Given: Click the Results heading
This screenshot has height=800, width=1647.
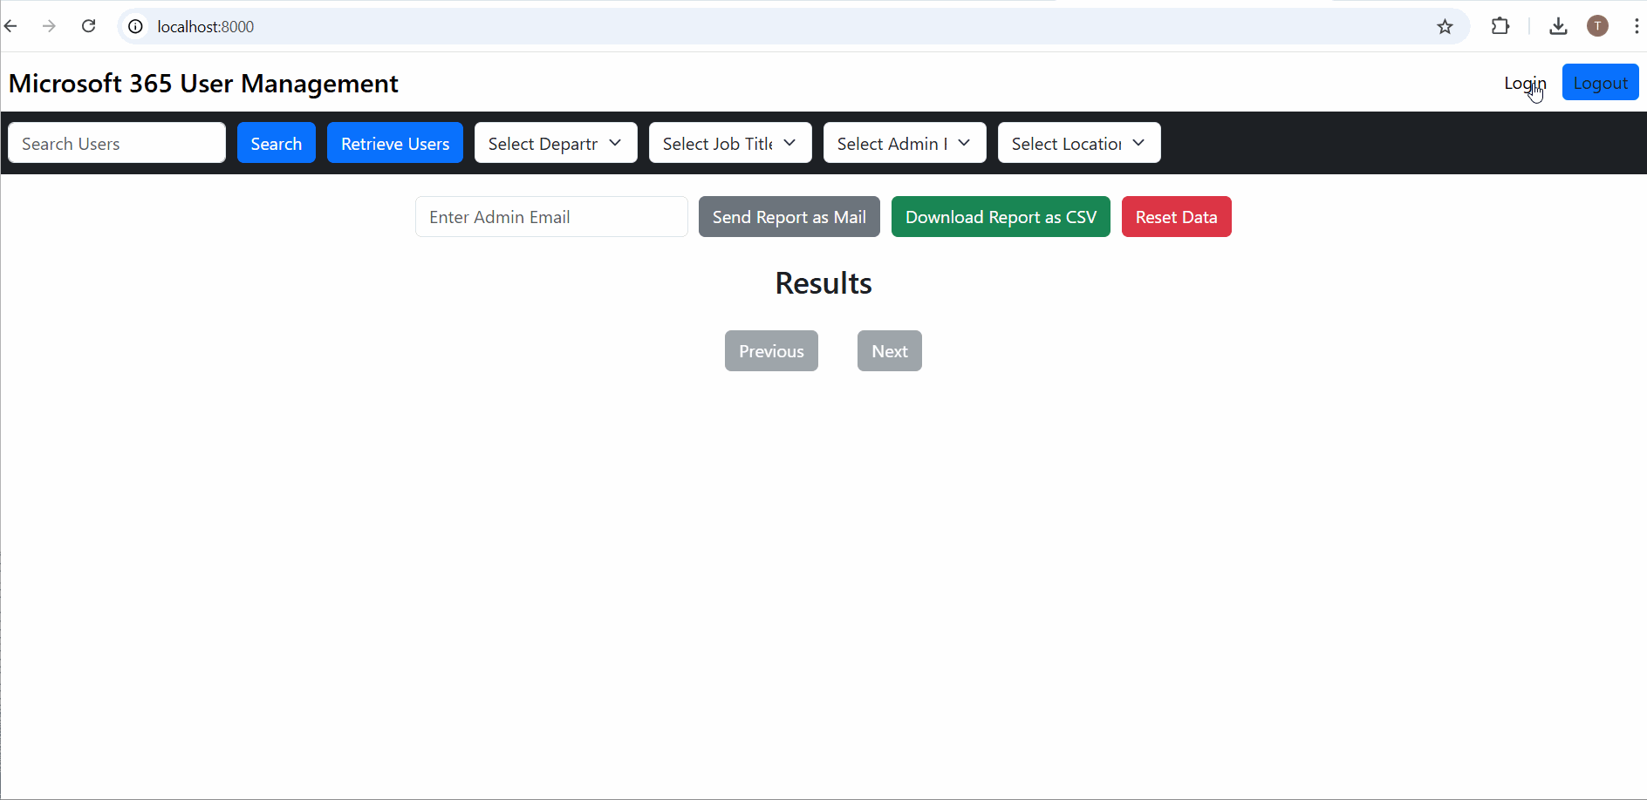Looking at the screenshot, I should [823, 283].
